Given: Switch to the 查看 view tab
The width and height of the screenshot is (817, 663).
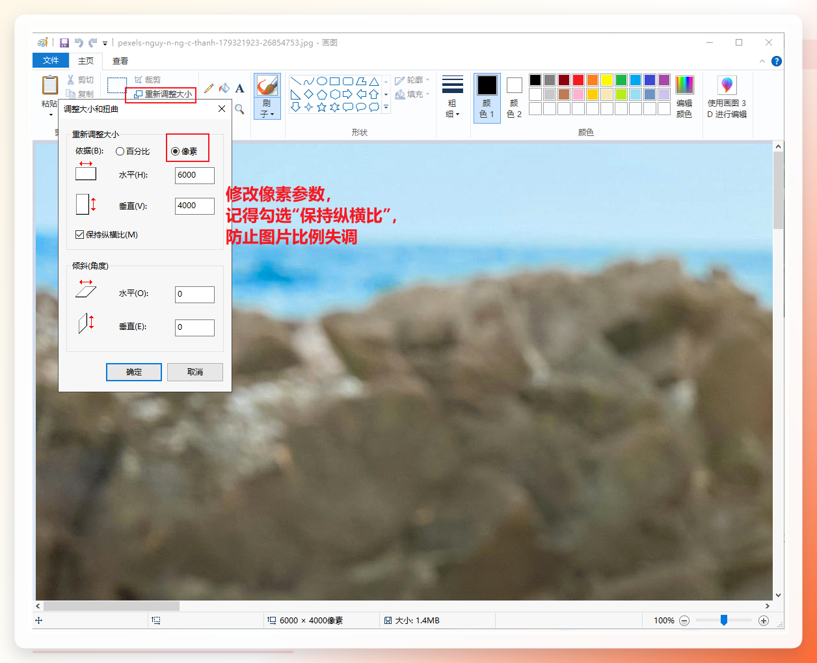Looking at the screenshot, I should click(x=120, y=61).
